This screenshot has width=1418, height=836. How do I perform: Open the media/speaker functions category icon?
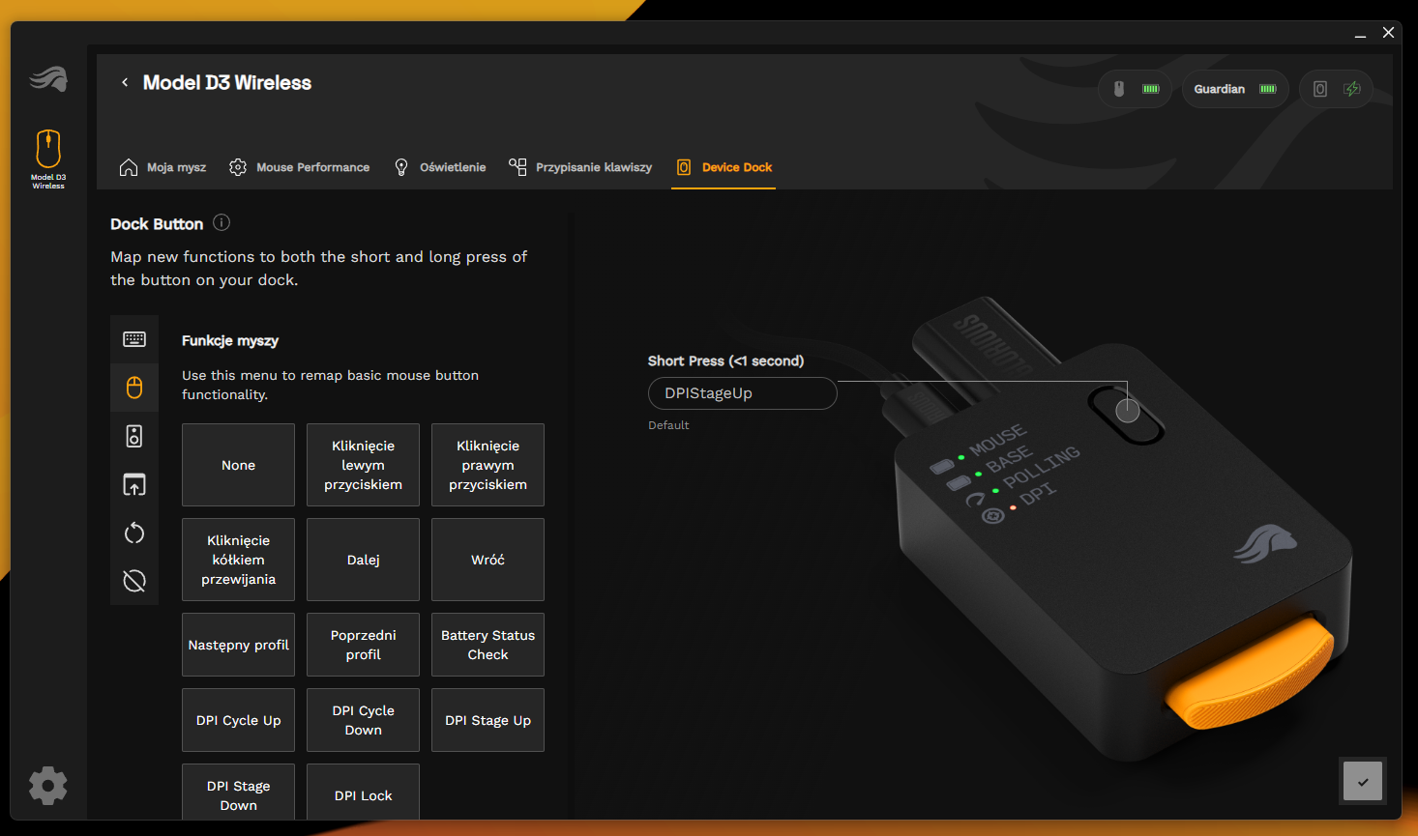coord(134,436)
